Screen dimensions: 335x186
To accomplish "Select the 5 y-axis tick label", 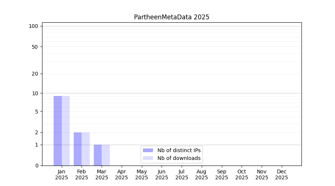I will (x=36, y=111).
